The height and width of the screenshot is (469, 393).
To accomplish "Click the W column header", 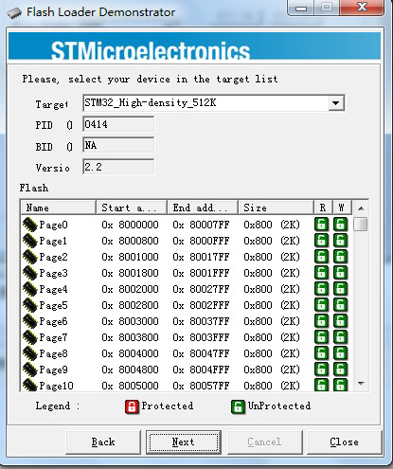I will (342, 207).
